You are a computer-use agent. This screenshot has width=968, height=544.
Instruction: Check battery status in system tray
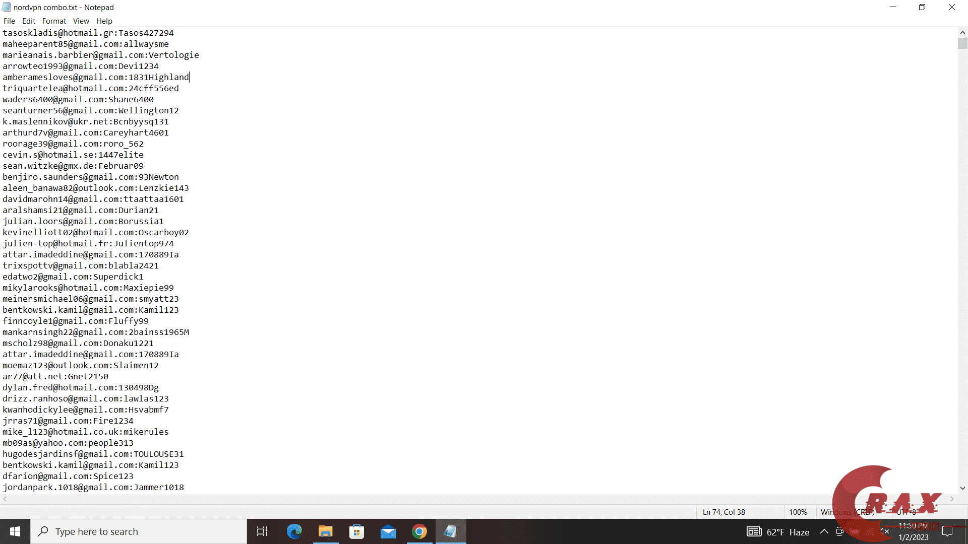[x=855, y=531]
